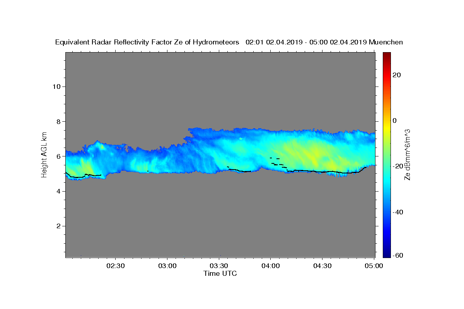The image size is (464, 309).
Task: Click the 03:30 time tick label
Action: [219, 266]
